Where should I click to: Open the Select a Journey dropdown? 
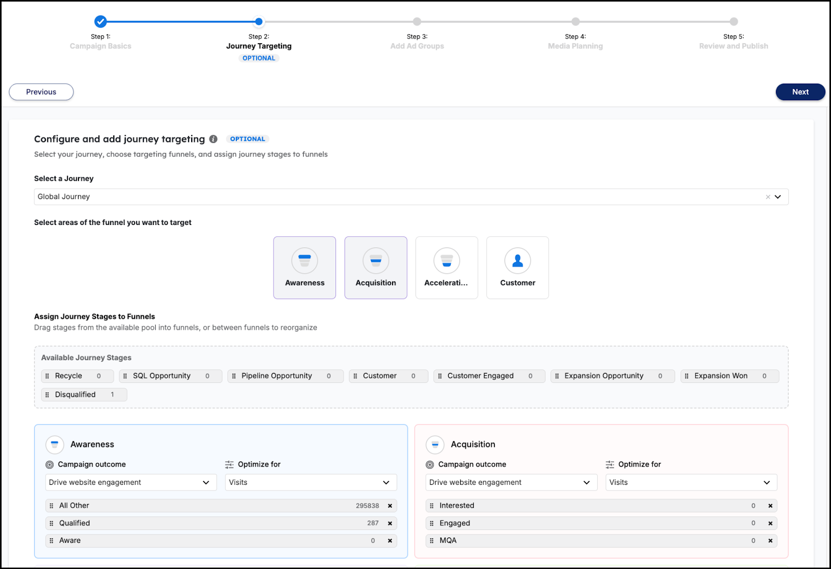778,197
